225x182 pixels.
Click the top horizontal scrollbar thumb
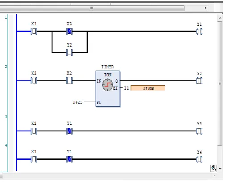coord(92,8)
